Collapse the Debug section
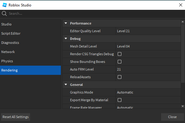185x123 pixels. click(66, 39)
